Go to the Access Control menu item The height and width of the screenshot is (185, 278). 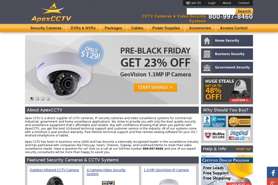point(234,28)
